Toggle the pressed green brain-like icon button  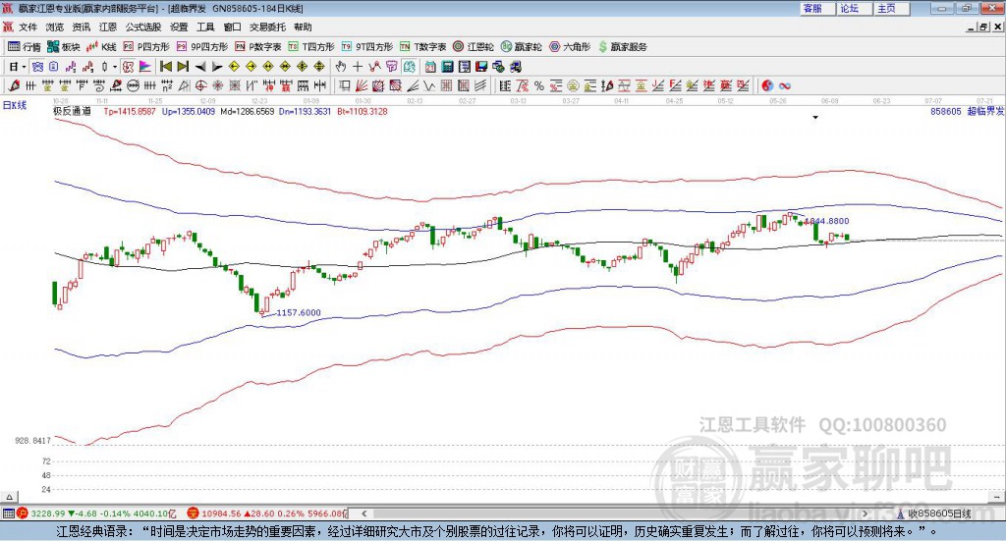coord(409,67)
